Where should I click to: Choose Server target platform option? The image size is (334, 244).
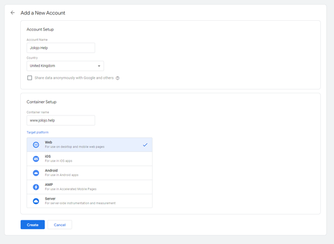click(89, 201)
